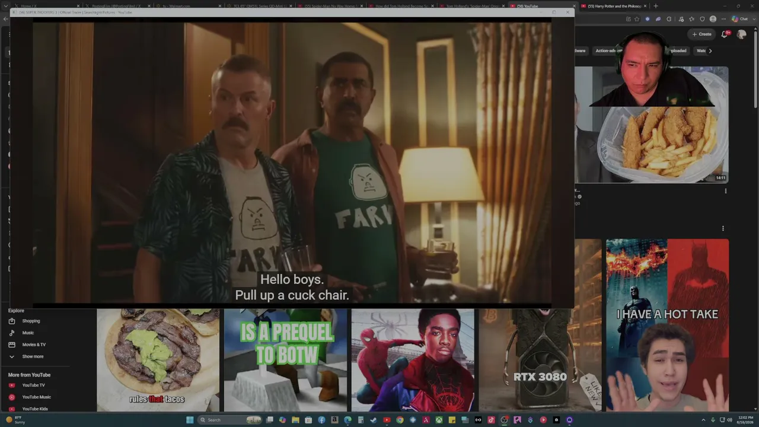Screen dimensions: 759x427
Task: Select the Action-adventure filter chip
Action: click(x=608, y=50)
